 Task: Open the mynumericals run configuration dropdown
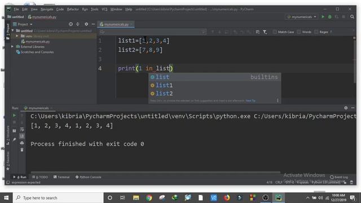tap(302, 17)
